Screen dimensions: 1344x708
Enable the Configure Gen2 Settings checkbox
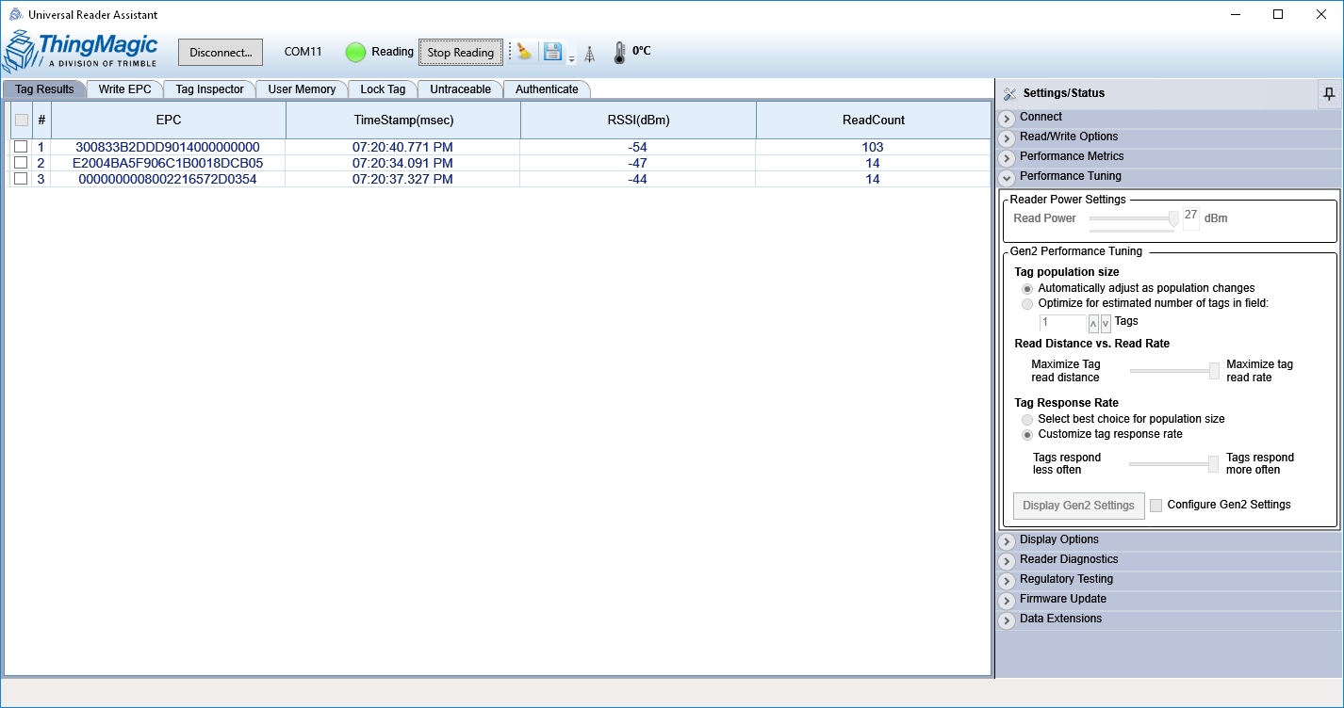[x=1156, y=506]
